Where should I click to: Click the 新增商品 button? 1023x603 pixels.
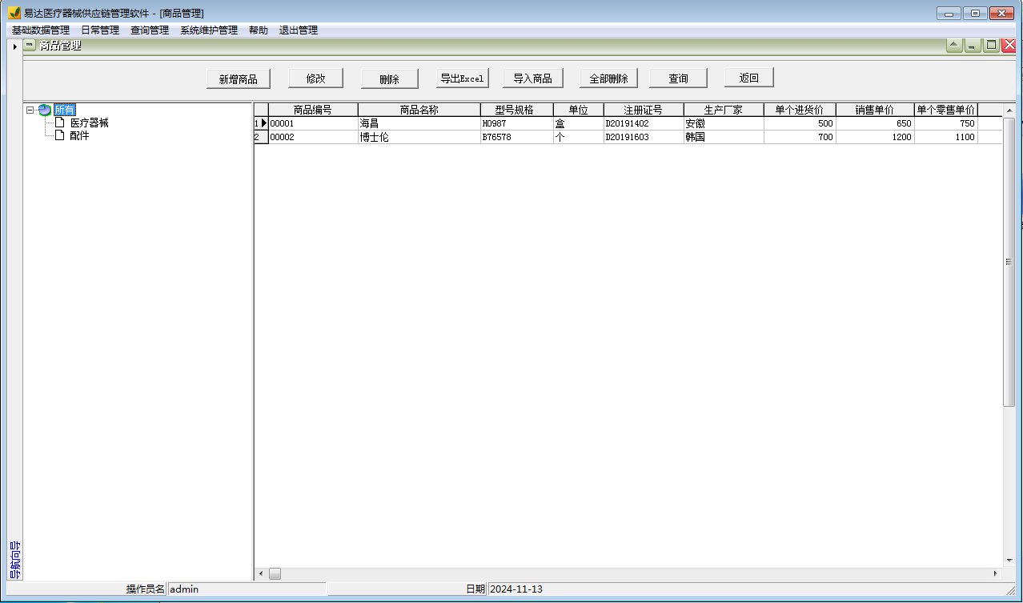click(239, 78)
